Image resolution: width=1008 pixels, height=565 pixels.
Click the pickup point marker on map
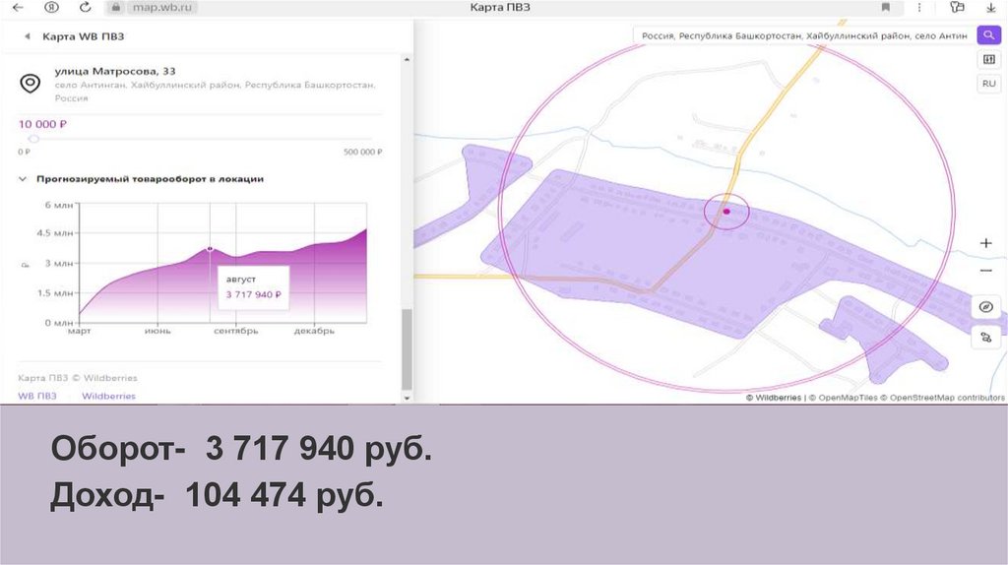[726, 211]
